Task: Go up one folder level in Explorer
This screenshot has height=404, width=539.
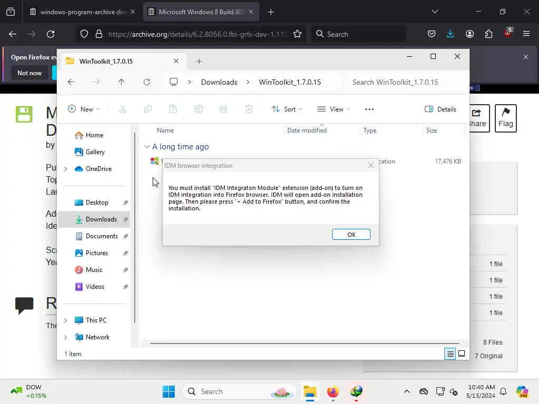Action: pos(122,82)
